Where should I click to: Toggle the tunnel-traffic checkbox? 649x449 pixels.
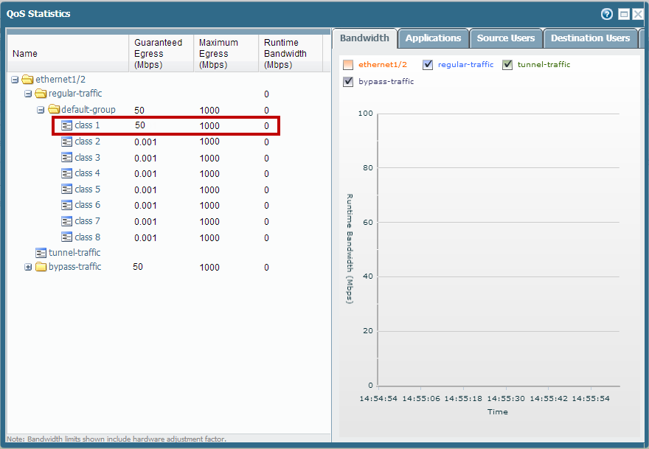click(507, 65)
